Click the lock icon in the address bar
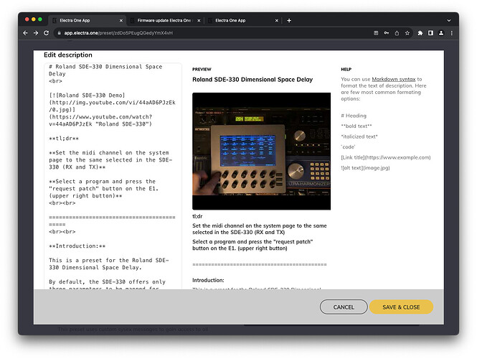 [x=60, y=33]
